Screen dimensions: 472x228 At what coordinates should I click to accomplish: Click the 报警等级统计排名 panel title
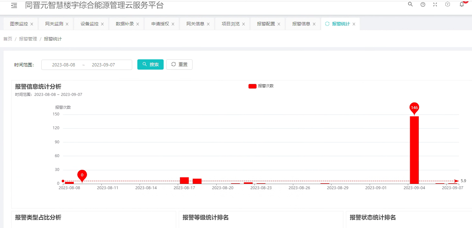206,218
